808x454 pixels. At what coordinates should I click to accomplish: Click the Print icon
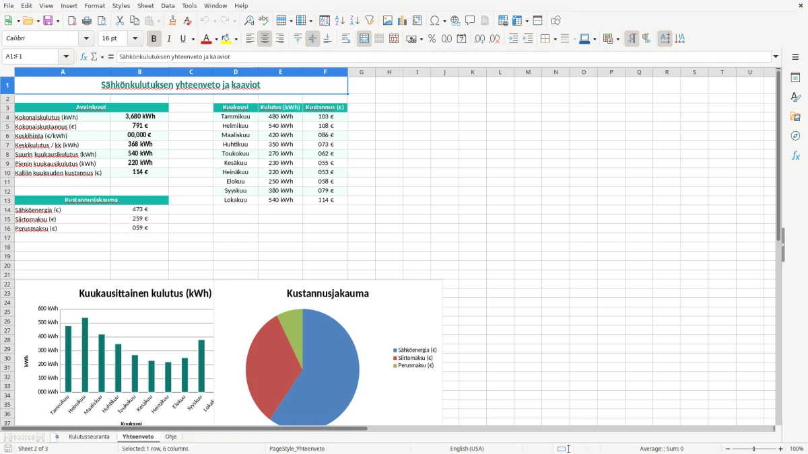[87, 21]
